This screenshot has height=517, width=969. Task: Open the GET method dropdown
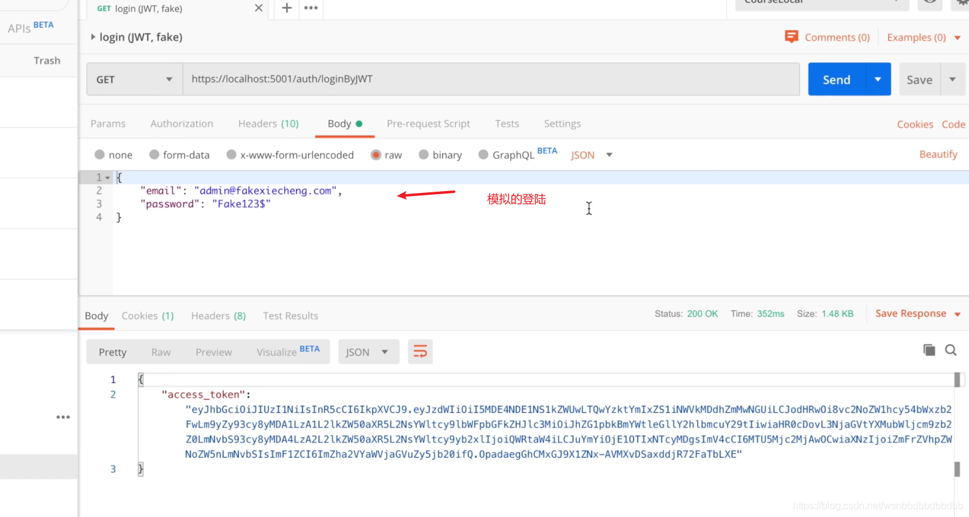click(134, 79)
